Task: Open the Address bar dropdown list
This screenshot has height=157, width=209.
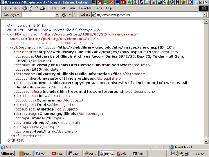Action: [x=205, y=15]
